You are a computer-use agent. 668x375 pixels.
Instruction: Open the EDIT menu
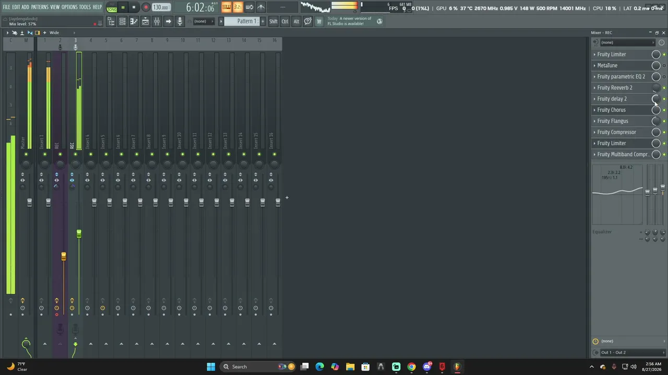coord(16,7)
